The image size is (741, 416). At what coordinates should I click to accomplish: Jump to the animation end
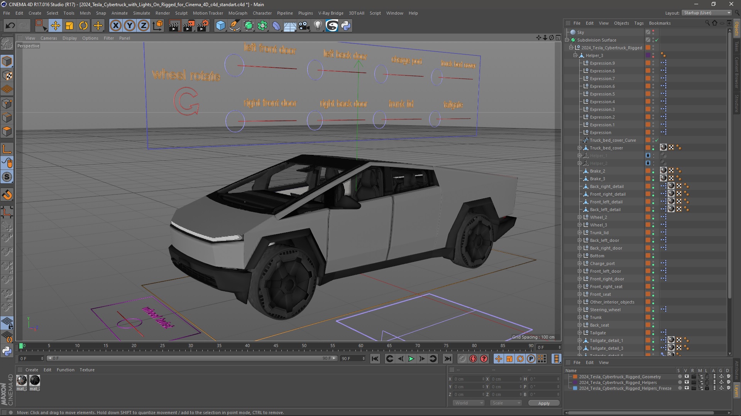(x=447, y=359)
